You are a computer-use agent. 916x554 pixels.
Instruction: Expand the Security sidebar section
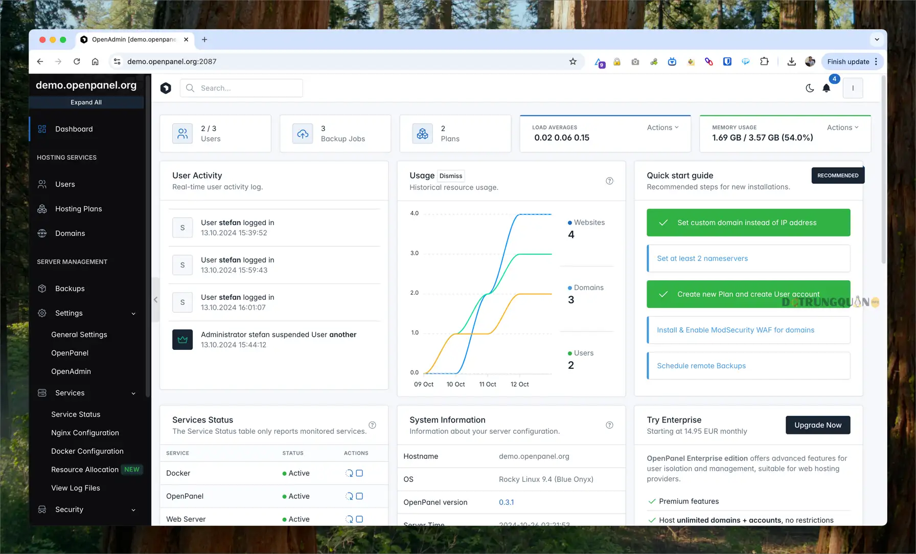click(87, 509)
